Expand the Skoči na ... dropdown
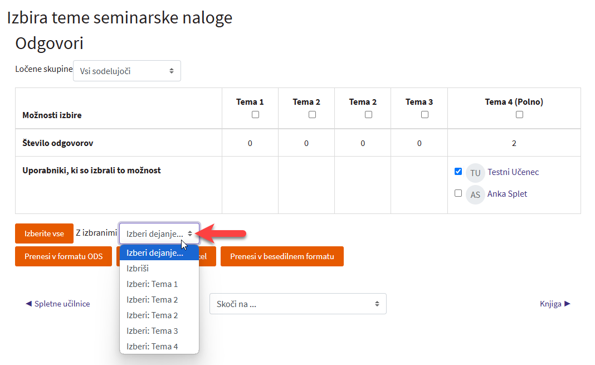This screenshot has height=365, width=595. (297, 304)
